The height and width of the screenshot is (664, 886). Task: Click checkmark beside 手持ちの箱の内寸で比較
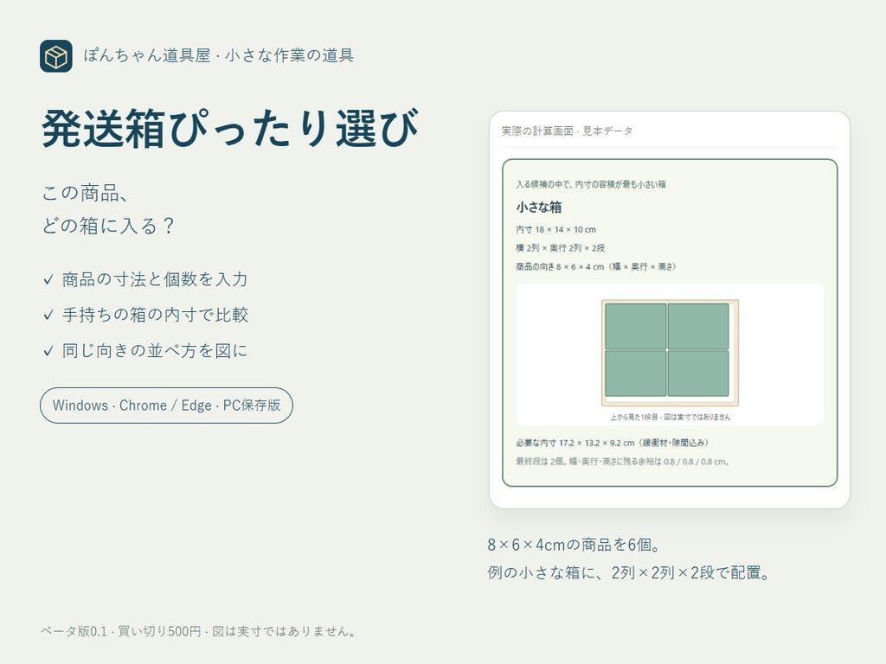[x=48, y=315]
